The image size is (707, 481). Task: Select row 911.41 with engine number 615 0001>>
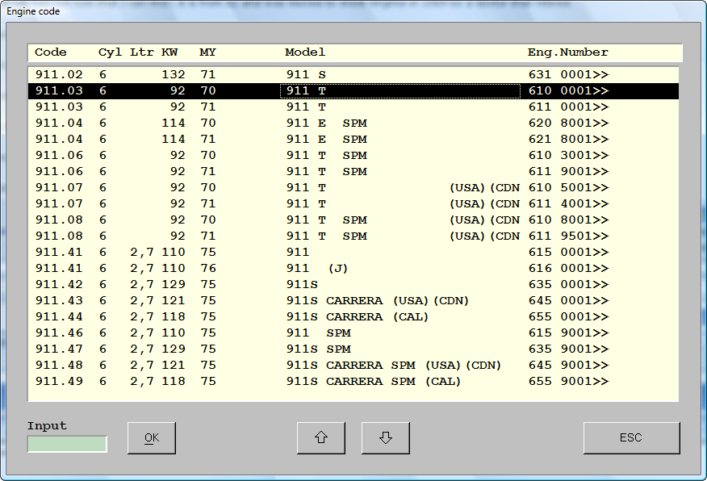tap(353, 252)
